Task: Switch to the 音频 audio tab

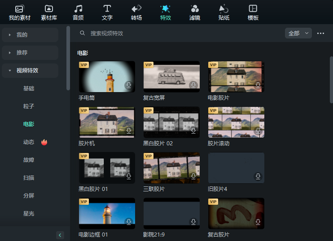Action: click(x=78, y=13)
